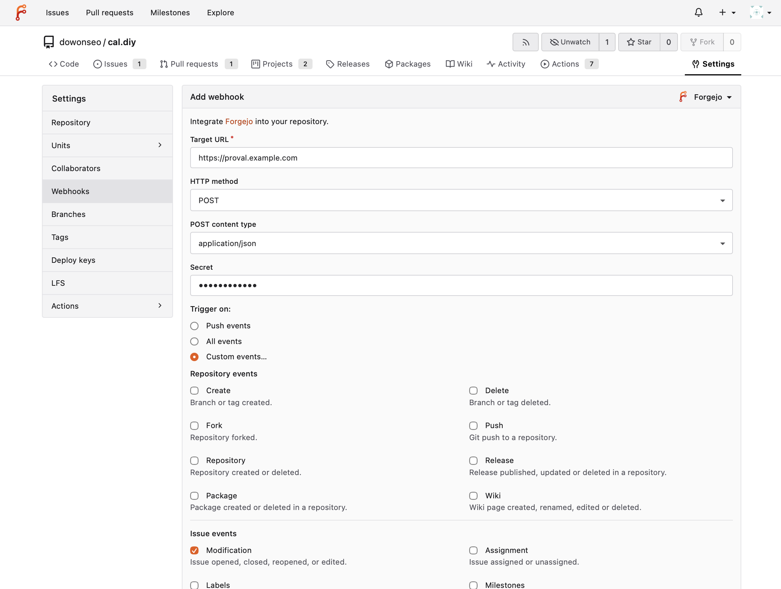Open Collaborators settings
Image resolution: width=781 pixels, height=589 pixels.
[107, 169]
